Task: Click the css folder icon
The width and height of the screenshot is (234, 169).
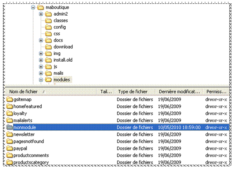Action: 48,34
